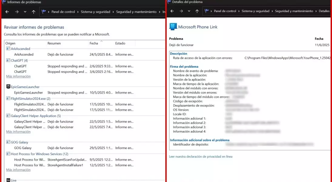
Task: Click Up arrow in Detalles del problema window
Action: coord(197,11)
